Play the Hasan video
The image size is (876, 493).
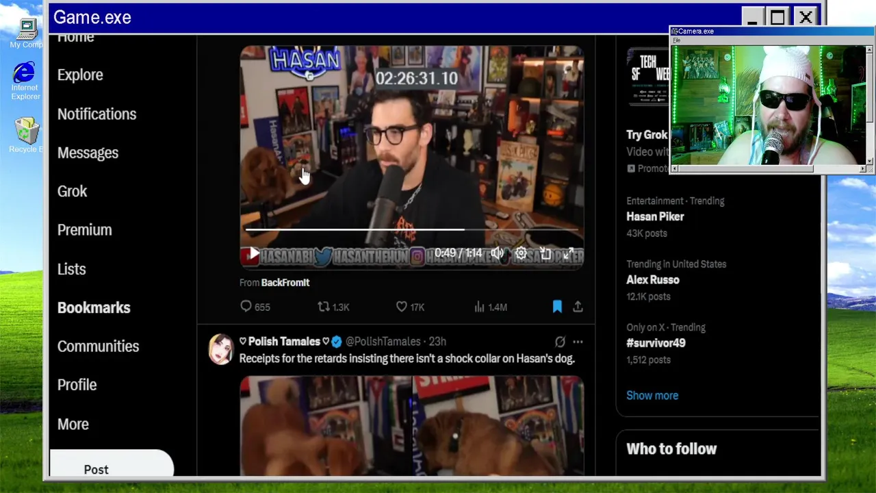254,253
